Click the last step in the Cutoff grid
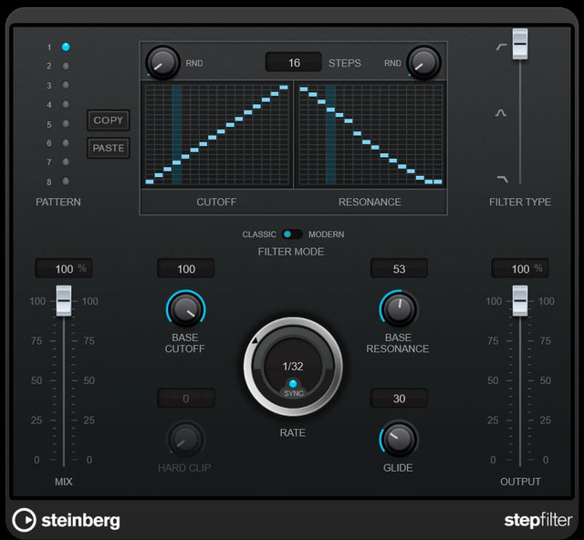Viewport: 584px width, 540px height. coord(284,88)
